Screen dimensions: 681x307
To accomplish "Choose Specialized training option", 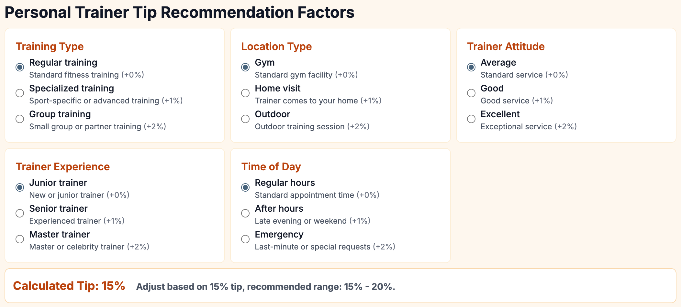I will coord(20,93).
